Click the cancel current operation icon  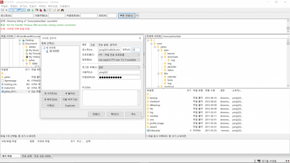pyautogui.click(x=37, y=10)
